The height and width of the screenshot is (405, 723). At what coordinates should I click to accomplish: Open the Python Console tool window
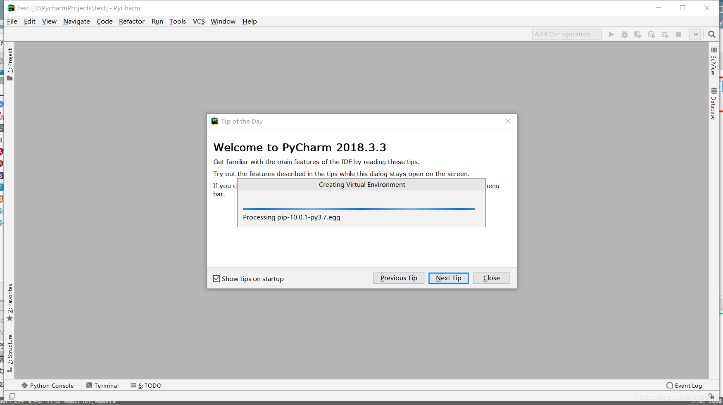48,386
